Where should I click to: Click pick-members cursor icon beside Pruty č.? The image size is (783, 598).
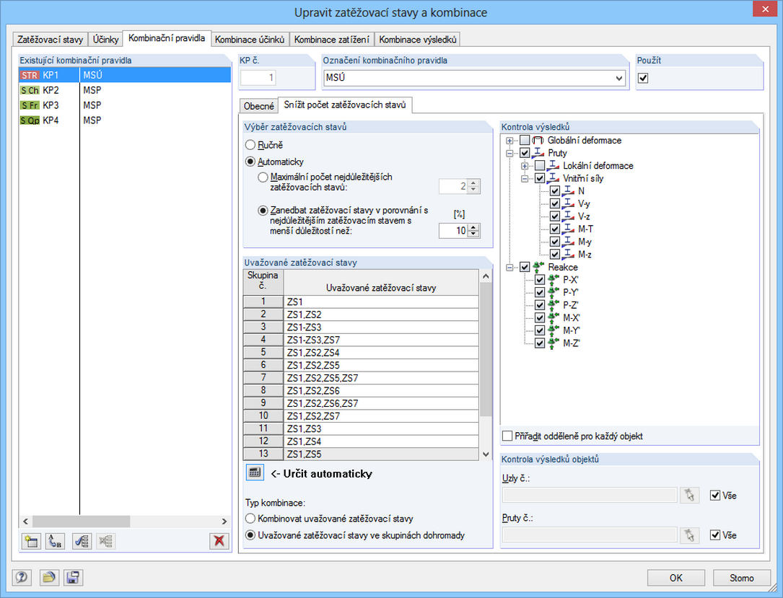coord(690,535)
